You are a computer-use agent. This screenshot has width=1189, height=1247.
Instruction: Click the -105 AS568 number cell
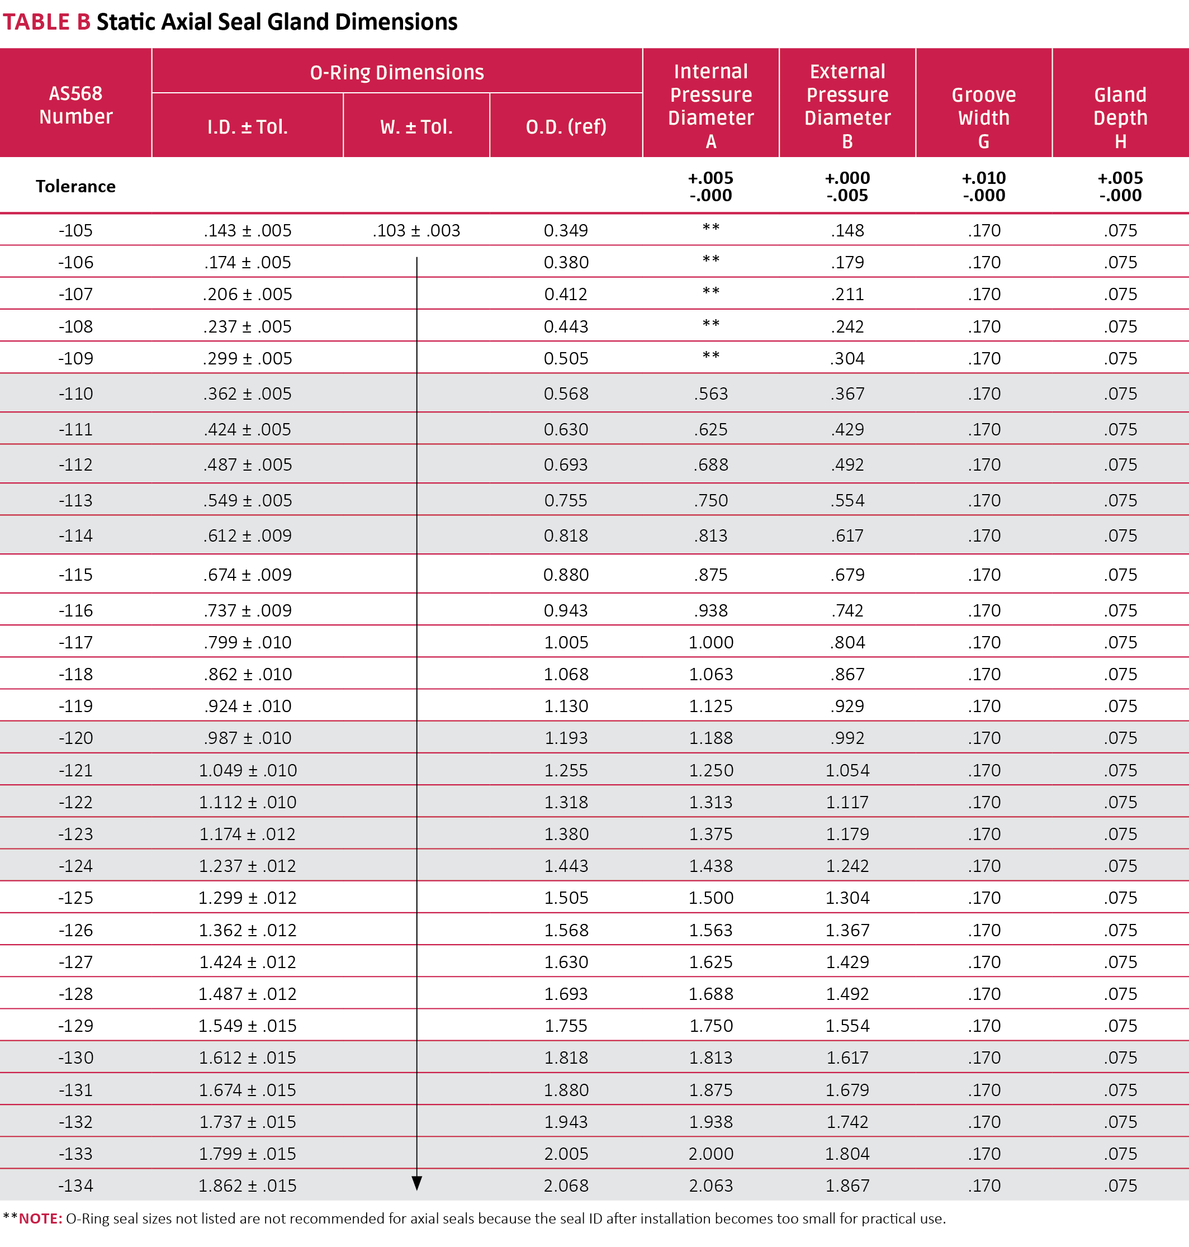click(x=75, y=230)
